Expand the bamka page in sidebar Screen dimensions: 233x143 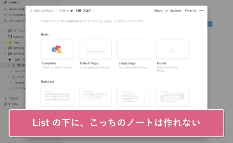point(5,37)
